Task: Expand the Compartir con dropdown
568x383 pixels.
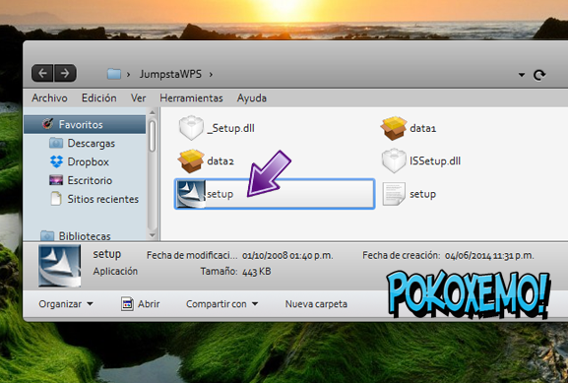Action: pyautogui.click(x=222, y=303)
